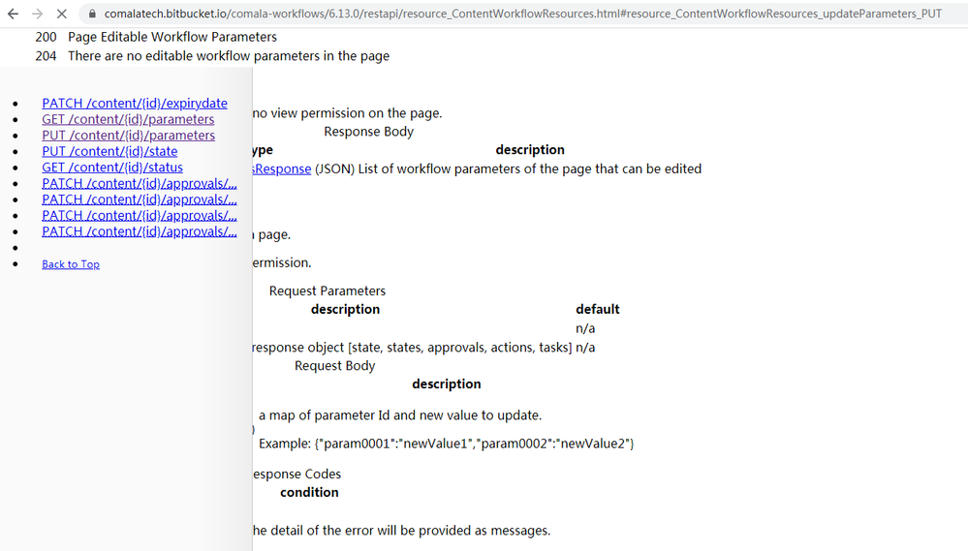Image resolution: width=968 pixels, height=551 pixels.
Task: Stop page loading with the X icon
Action: click(x=62, y=14)
